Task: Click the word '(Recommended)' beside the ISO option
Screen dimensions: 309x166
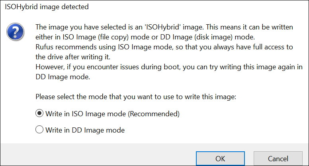Action: click(x=154, y=114)
